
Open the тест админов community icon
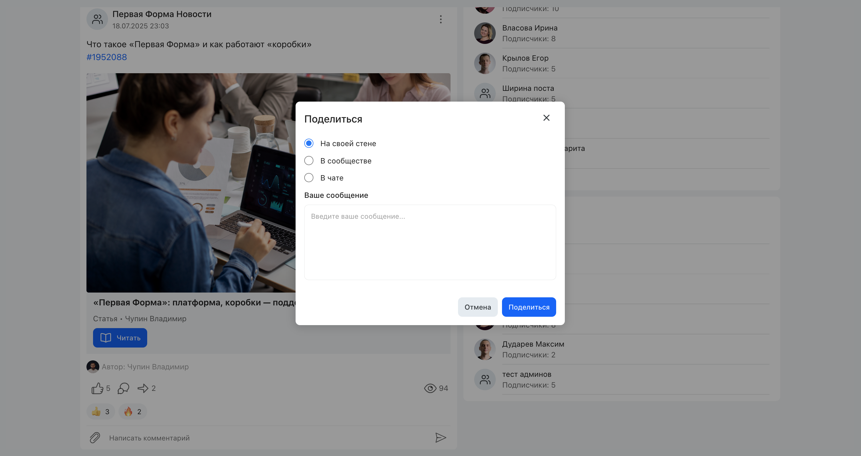[485, 379]
